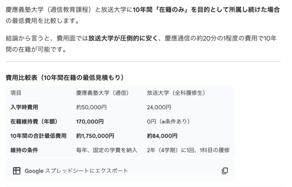Click the Google Sheets export table icon

click(x=16, y=171)
